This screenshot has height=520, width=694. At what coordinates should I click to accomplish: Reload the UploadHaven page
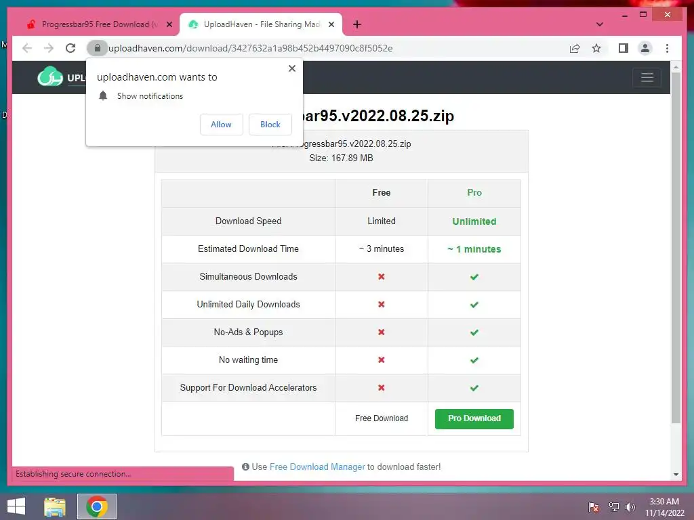tap(70, 48)
